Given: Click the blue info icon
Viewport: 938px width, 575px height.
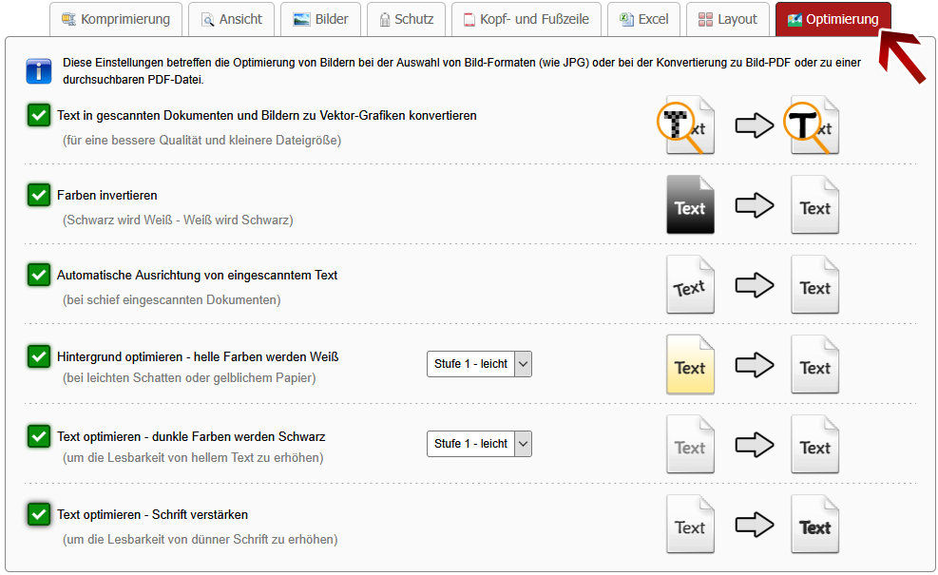Looking at the screenshot, I should tap(39, 71).
